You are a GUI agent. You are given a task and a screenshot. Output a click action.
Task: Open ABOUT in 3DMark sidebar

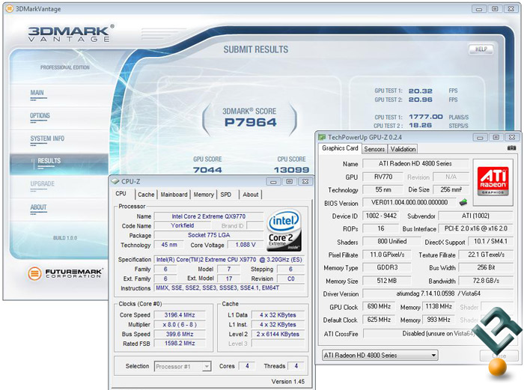[38, 207]
